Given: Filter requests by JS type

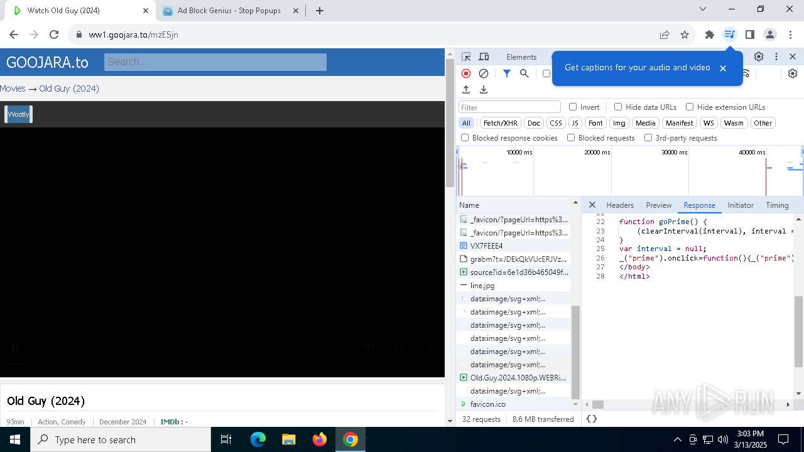Looking at the screenshot, I should pos(575,123).
